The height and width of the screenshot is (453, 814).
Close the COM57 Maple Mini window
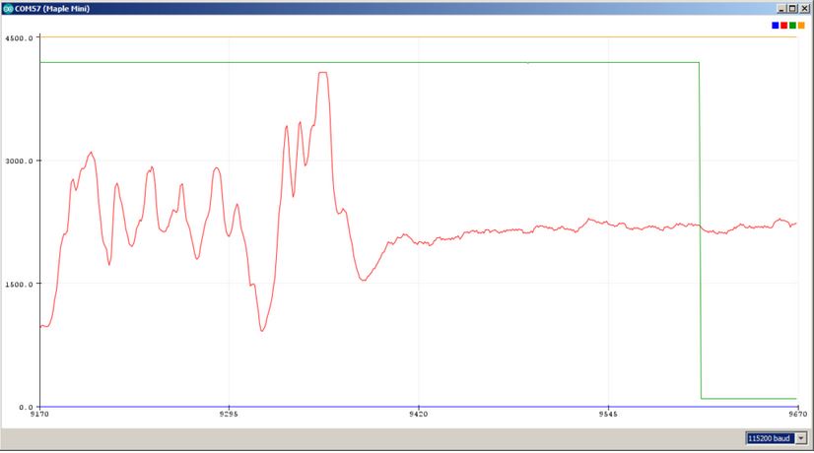click(x=804, y=7)
